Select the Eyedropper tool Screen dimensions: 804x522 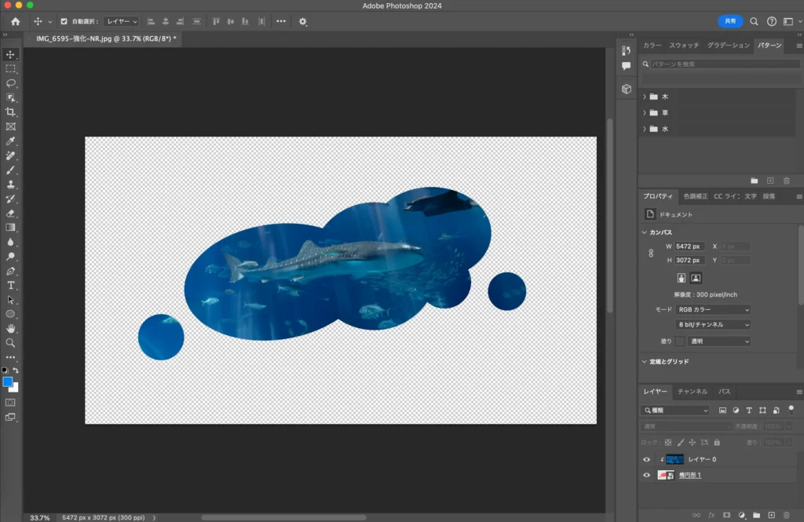[11, 141]
